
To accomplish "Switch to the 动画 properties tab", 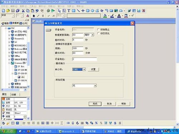I will 14,94.
